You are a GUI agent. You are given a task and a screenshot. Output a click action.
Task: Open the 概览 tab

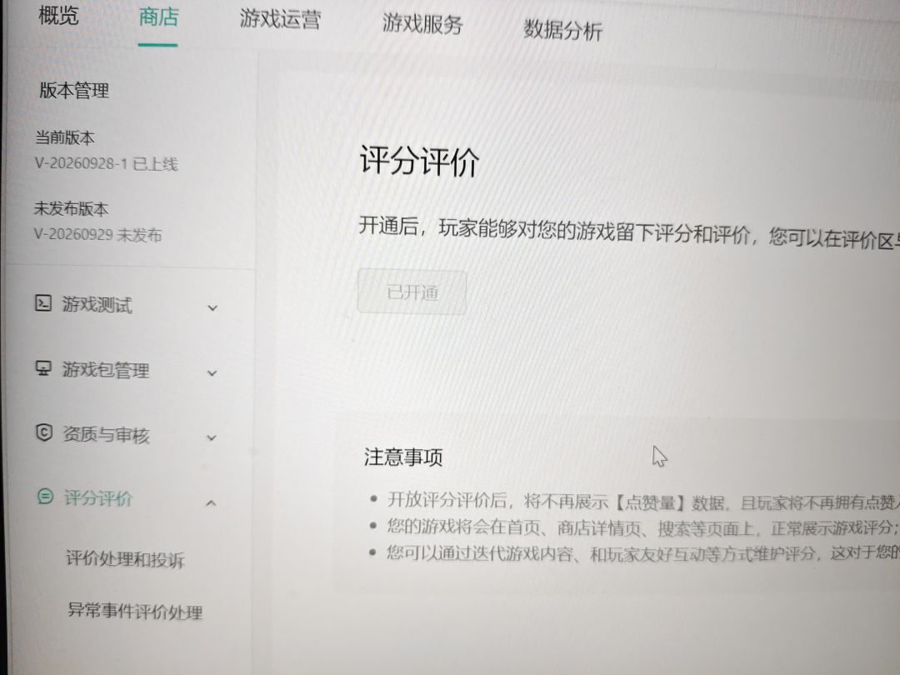coord(58,14)
